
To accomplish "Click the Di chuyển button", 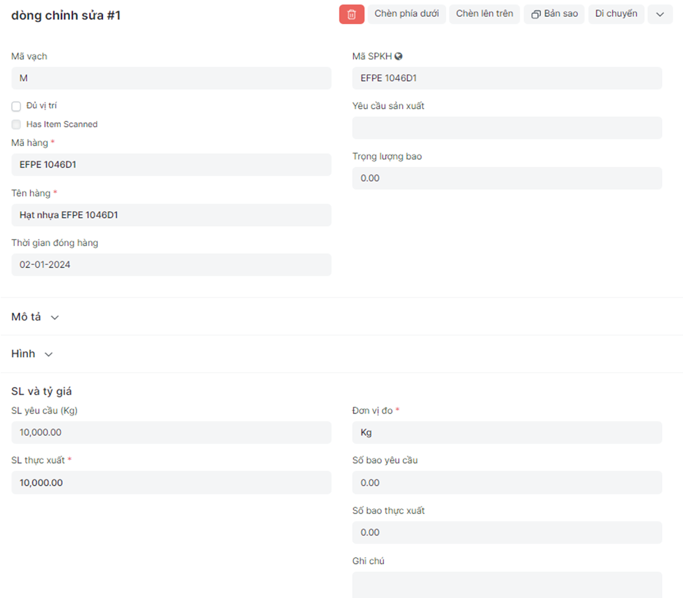I will (x=616, y=14).
